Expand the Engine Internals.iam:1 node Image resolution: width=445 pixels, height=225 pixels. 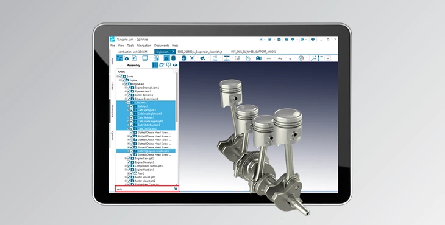[x=126, y=88]
